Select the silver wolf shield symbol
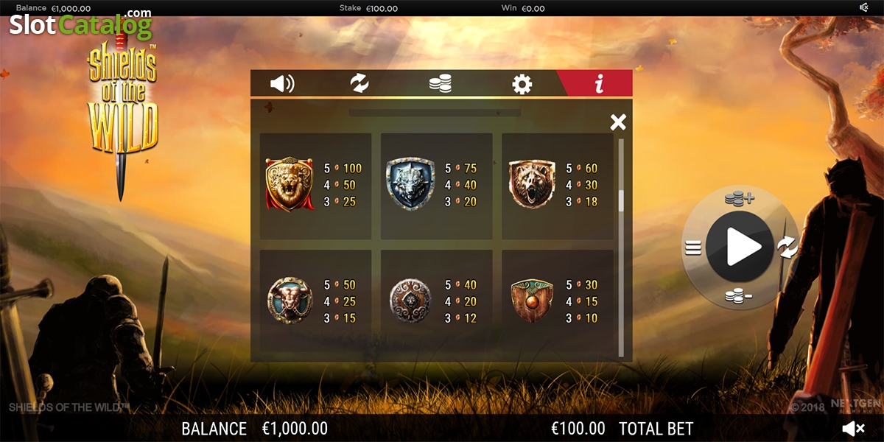Screen dimensions: 884x442 410,184
